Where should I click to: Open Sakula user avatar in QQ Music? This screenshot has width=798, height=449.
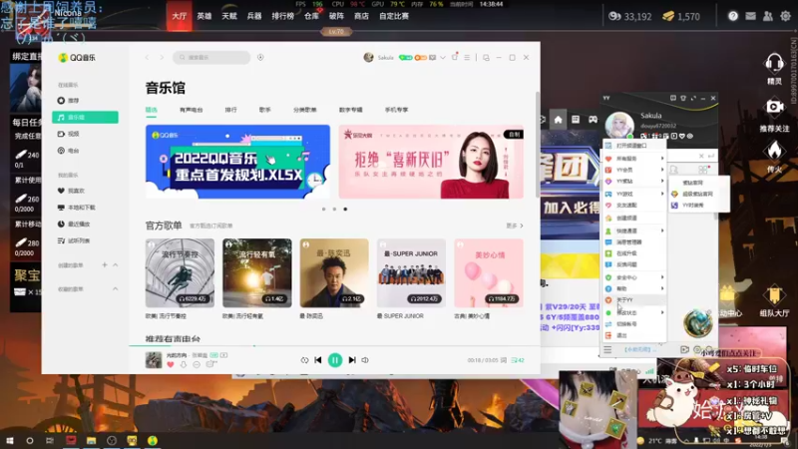point(368,57)
